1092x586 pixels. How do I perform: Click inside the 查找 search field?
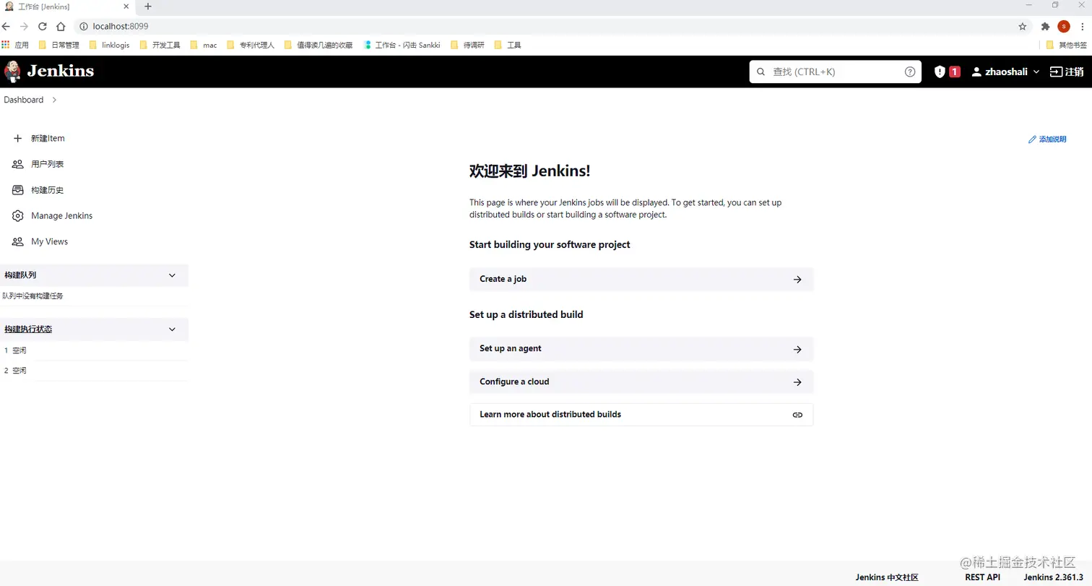coord(831,71)
